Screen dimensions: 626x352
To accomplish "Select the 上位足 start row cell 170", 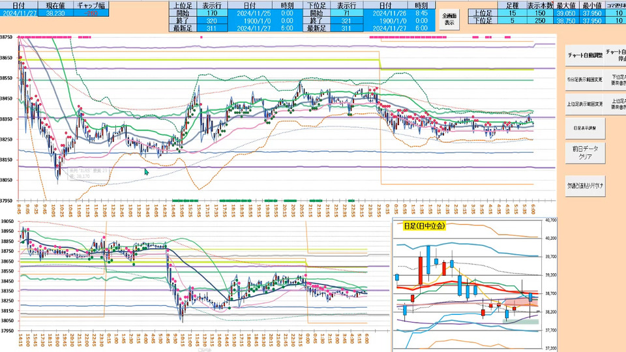I will point(211,13).
